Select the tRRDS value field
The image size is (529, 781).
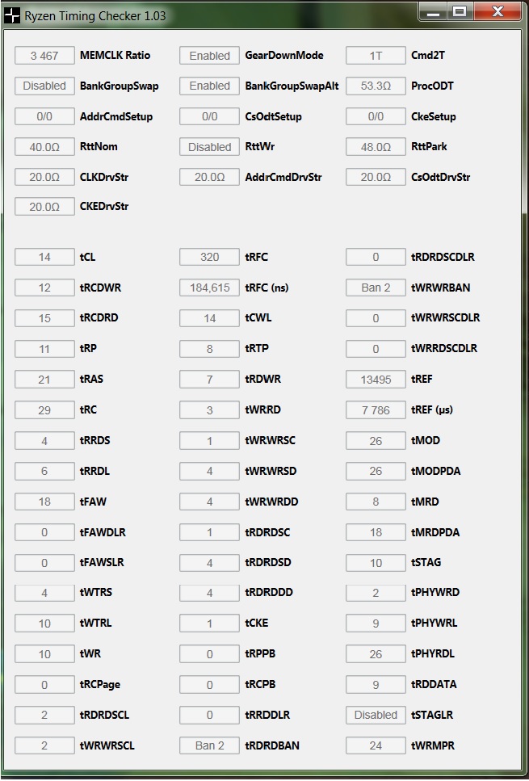tap(44, 441)
